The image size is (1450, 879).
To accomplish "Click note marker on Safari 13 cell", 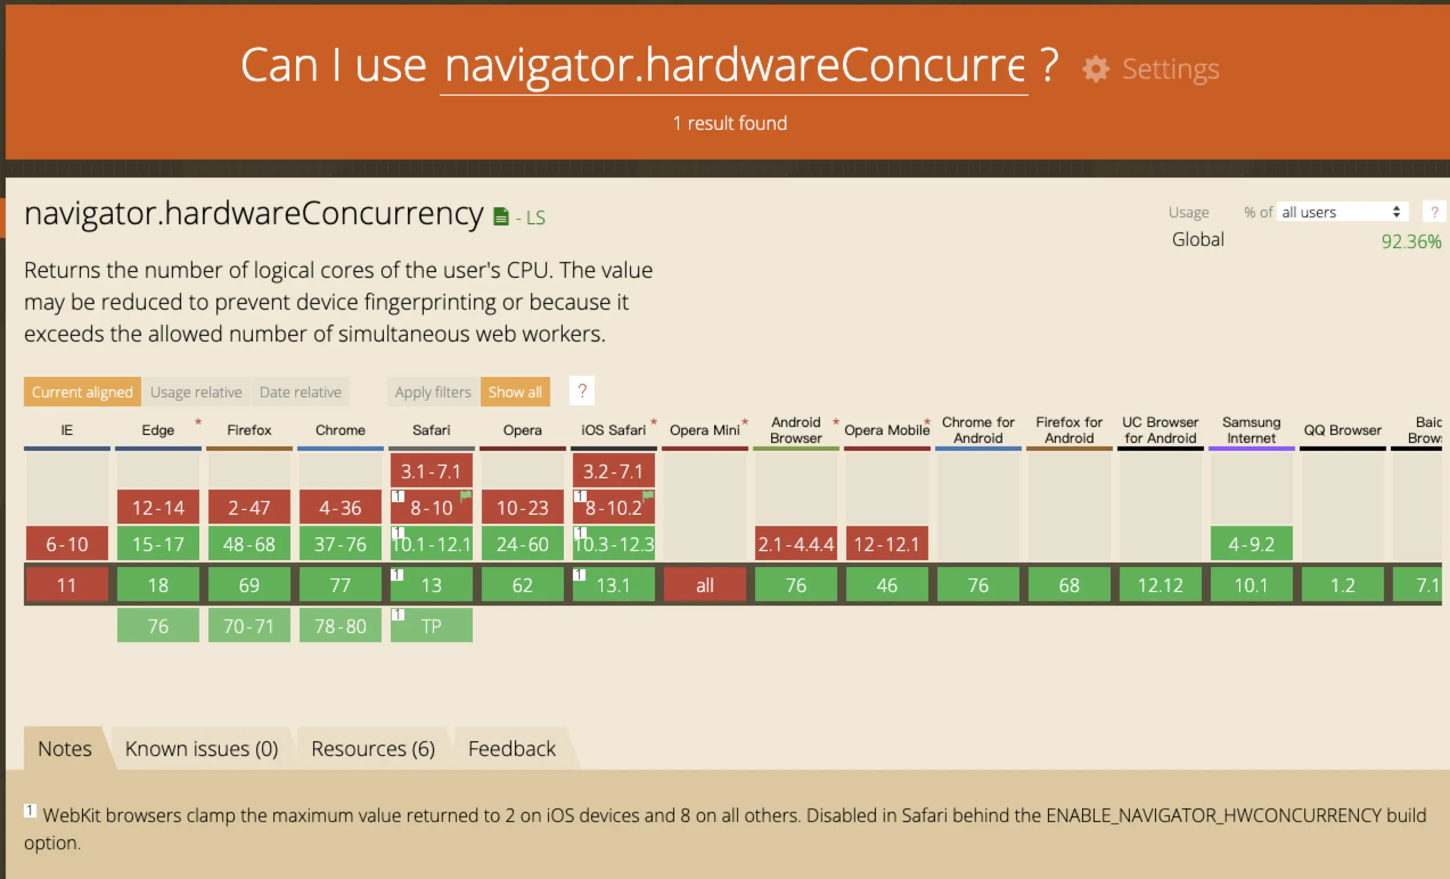I will [x=398, y=575].
